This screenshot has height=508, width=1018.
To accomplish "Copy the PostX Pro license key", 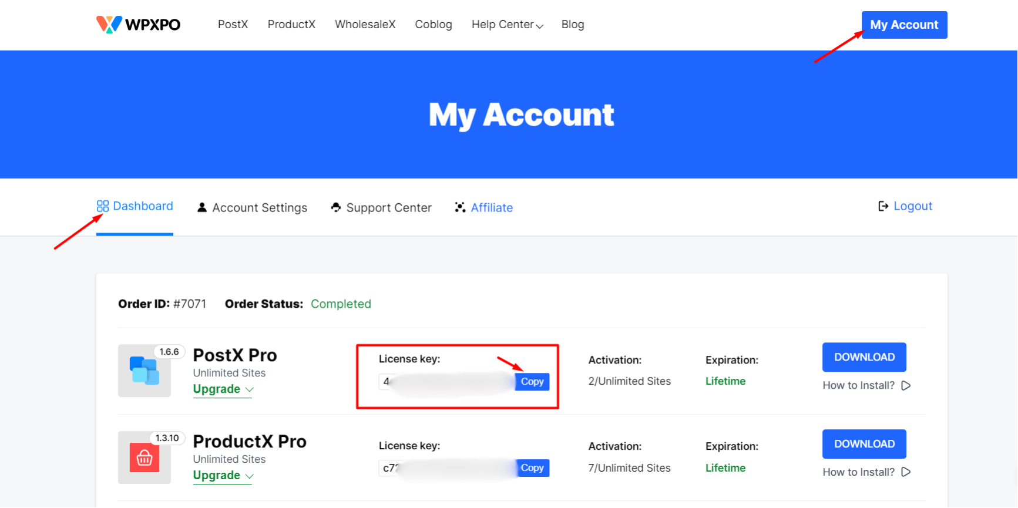I will click(x=532, y=382).
